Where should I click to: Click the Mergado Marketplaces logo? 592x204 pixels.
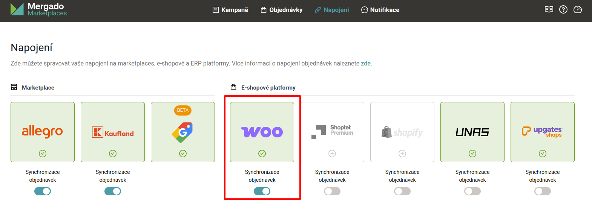pos(38,9)
